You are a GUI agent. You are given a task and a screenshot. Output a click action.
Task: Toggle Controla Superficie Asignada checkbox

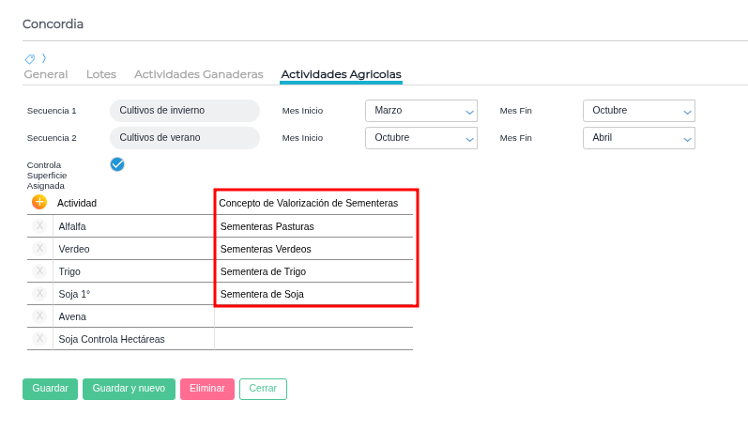[x=117, y=164]
